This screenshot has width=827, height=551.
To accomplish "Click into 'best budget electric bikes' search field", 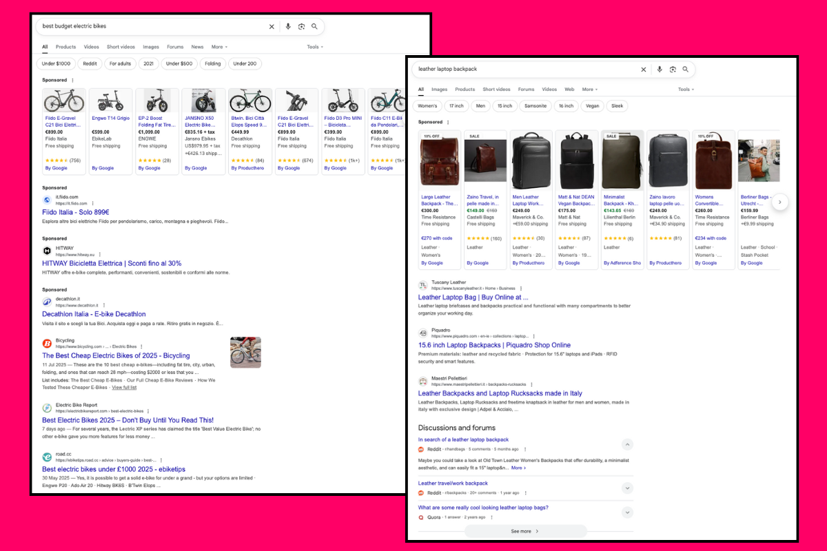I will [152, 26].
